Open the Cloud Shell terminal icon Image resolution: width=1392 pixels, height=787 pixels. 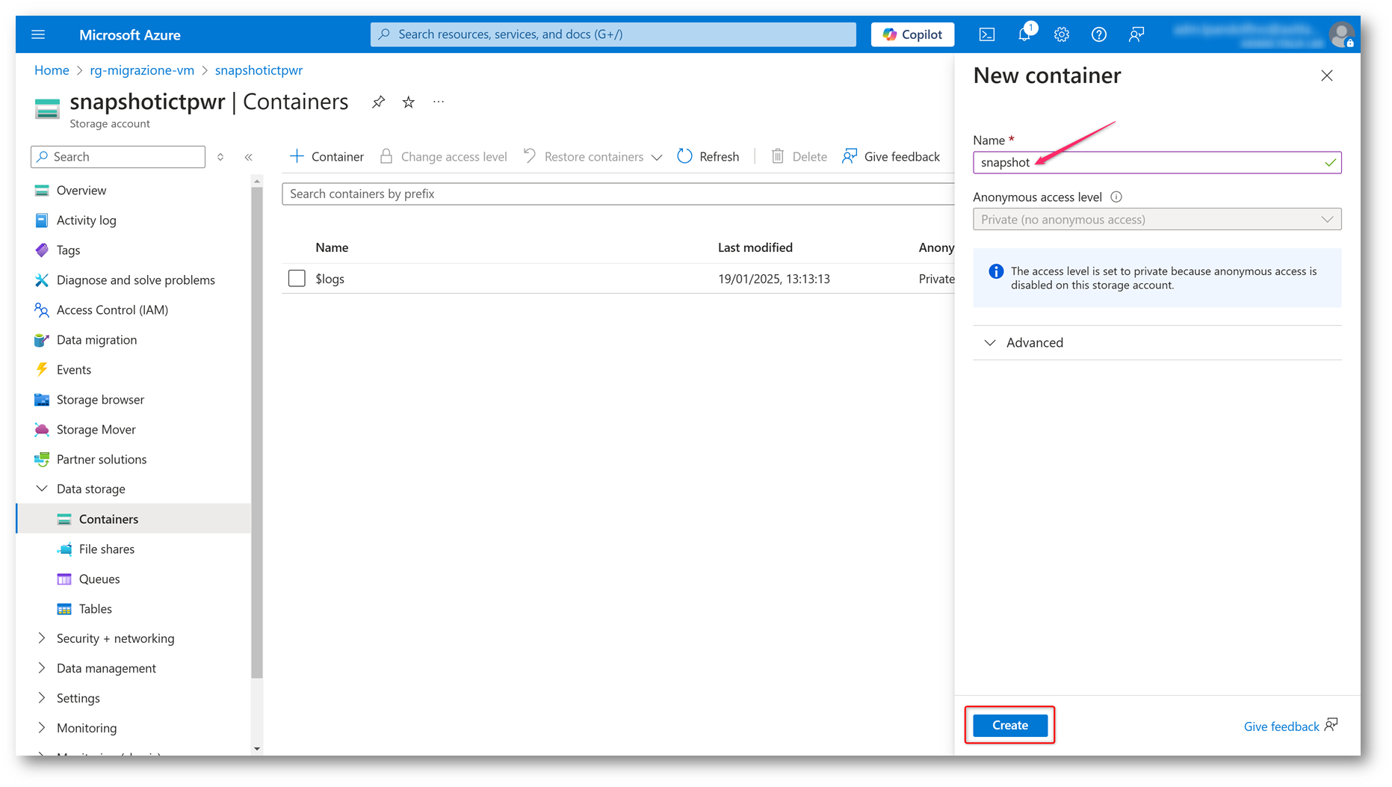click(986, 34)
